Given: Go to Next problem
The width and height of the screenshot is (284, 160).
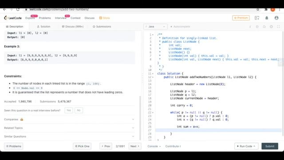Looking at the screenshot, I should pyautogui.click(x=135, y=146).
